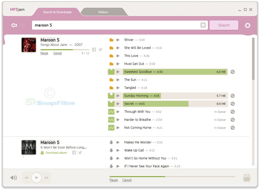Share Songs About Jane on Facebook
The height and width of the screenshot is (190, 260).
[94, 50]
